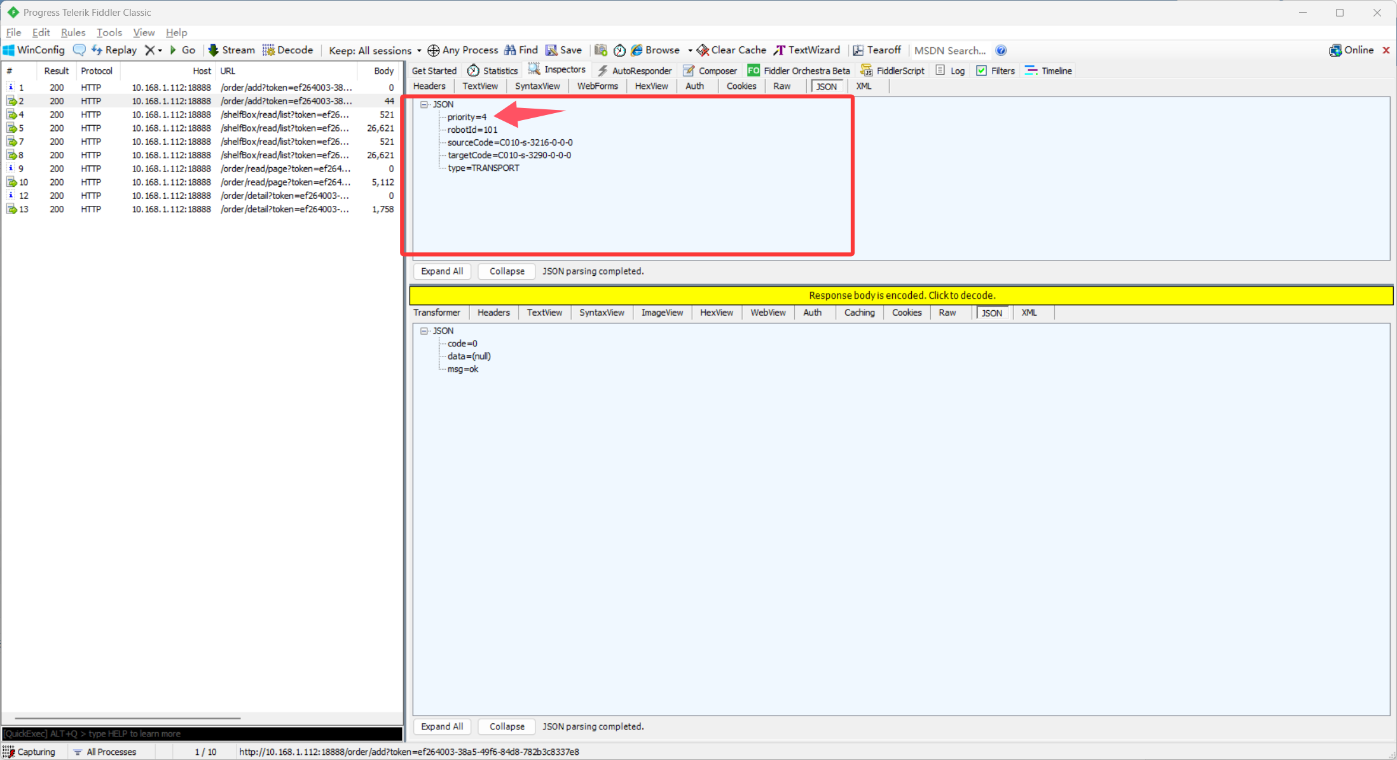The height and width of the screenshot is (760, 1397).
Task: Click the Any Process target icon
Action: (x=434, y=50)
